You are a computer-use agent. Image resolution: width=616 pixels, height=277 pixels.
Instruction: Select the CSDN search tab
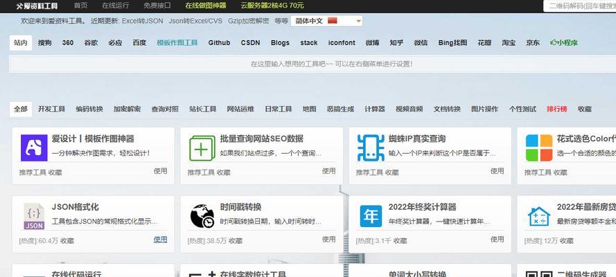(250, 43)
